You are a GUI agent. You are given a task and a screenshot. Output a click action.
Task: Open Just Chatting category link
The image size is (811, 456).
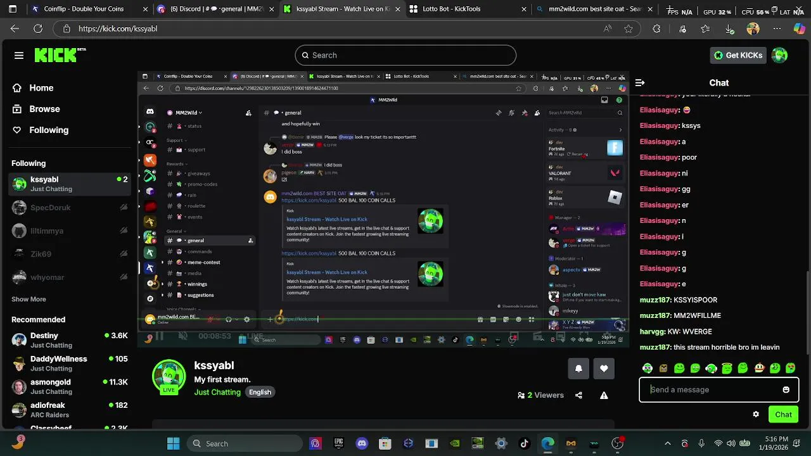pyautogui.click(x=217, y=392)
